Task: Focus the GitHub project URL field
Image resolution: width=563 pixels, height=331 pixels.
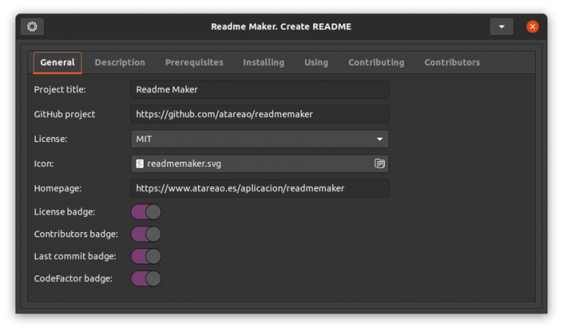Action: 260,114
